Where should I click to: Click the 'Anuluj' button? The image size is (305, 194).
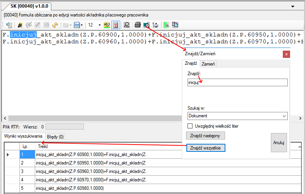tap(279, 143)
